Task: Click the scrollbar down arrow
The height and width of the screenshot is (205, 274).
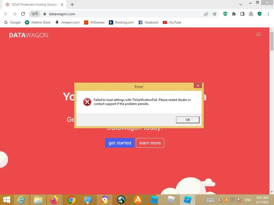Action: (x=272, y=192)
